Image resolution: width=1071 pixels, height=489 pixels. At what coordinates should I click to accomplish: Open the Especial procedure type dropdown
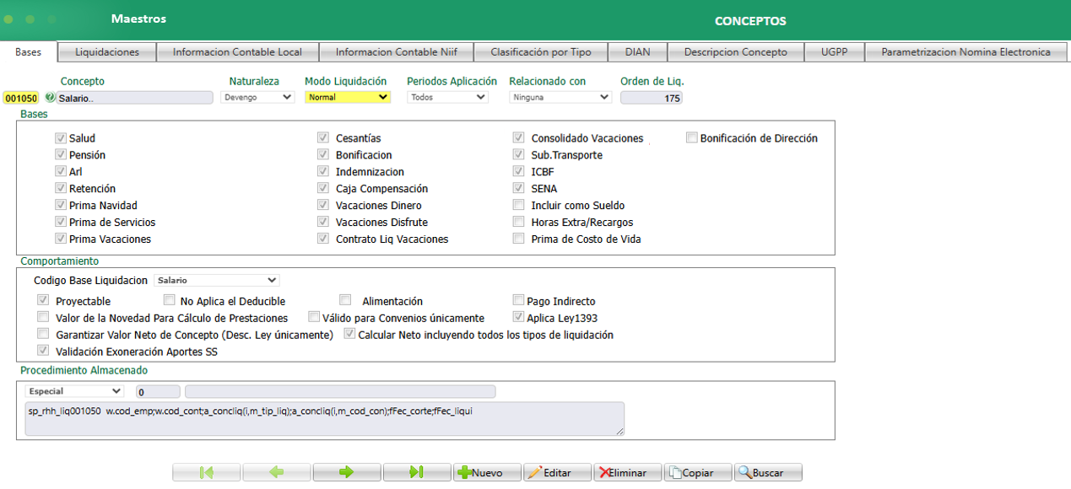coord(75,391)
